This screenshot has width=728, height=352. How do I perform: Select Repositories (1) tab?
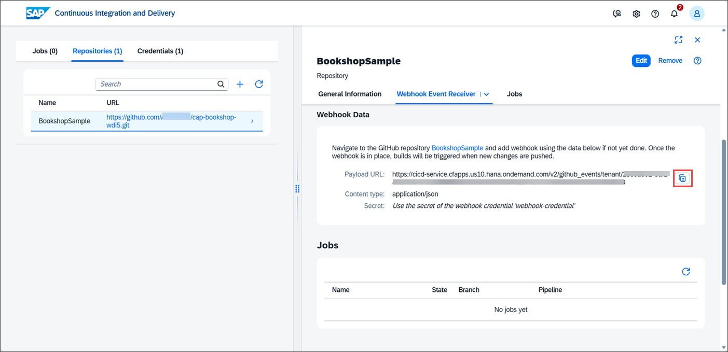tap(98, 51)
